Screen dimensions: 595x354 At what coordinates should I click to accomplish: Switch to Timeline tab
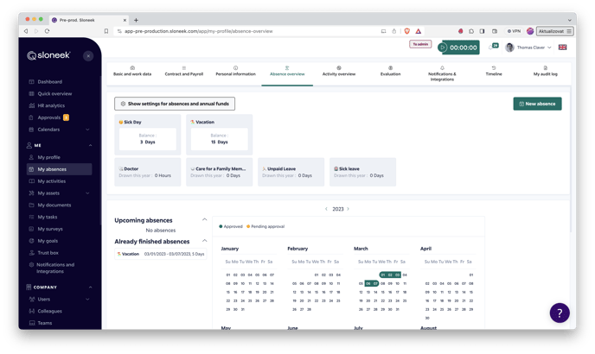(494, 72)
